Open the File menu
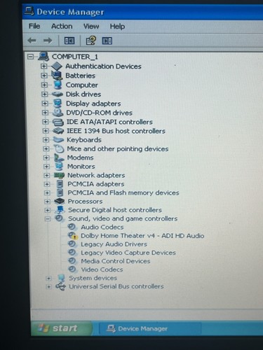This screenshot has width=263, height=350. pos(34,26)
